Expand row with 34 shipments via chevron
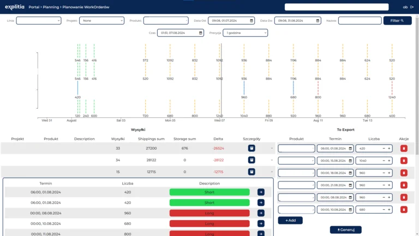Viewport: 419px width, 236px height. point(272,160)
